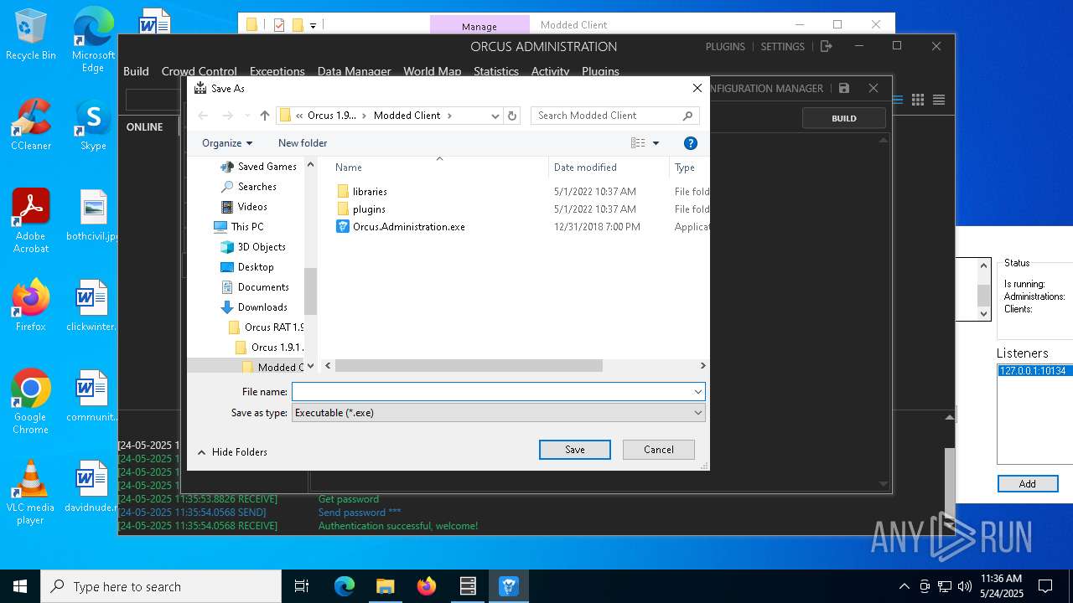Viewport: 1073px width, 603px height.
Task: Open CCleaner desktop icon
Action: (30, 126)
